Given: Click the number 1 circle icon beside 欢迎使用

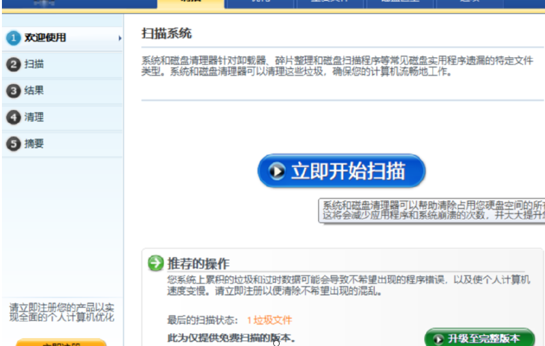Looking at the screenshot, I should click(14, 38).
